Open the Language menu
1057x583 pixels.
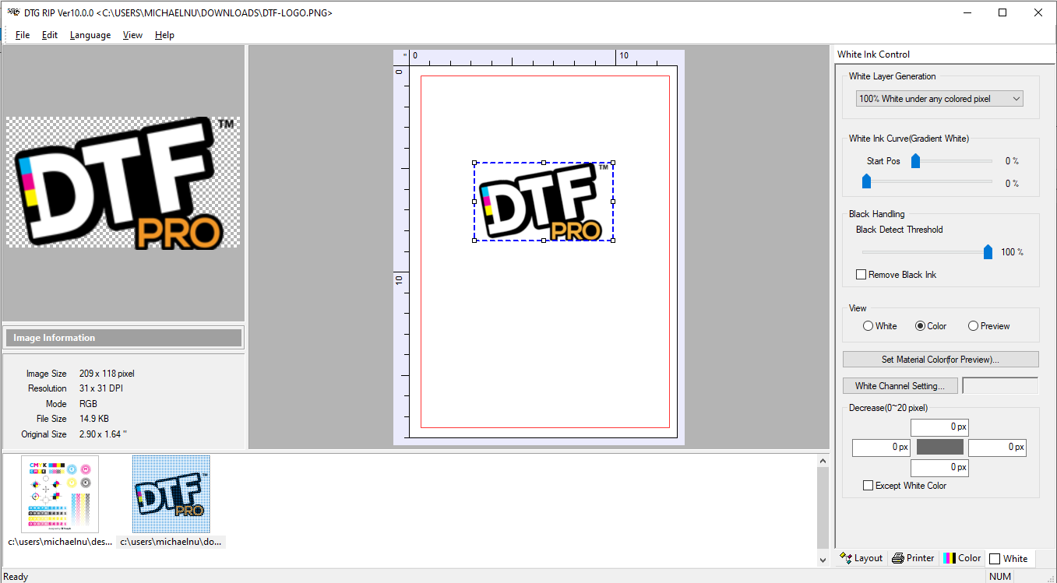(90, 35)
